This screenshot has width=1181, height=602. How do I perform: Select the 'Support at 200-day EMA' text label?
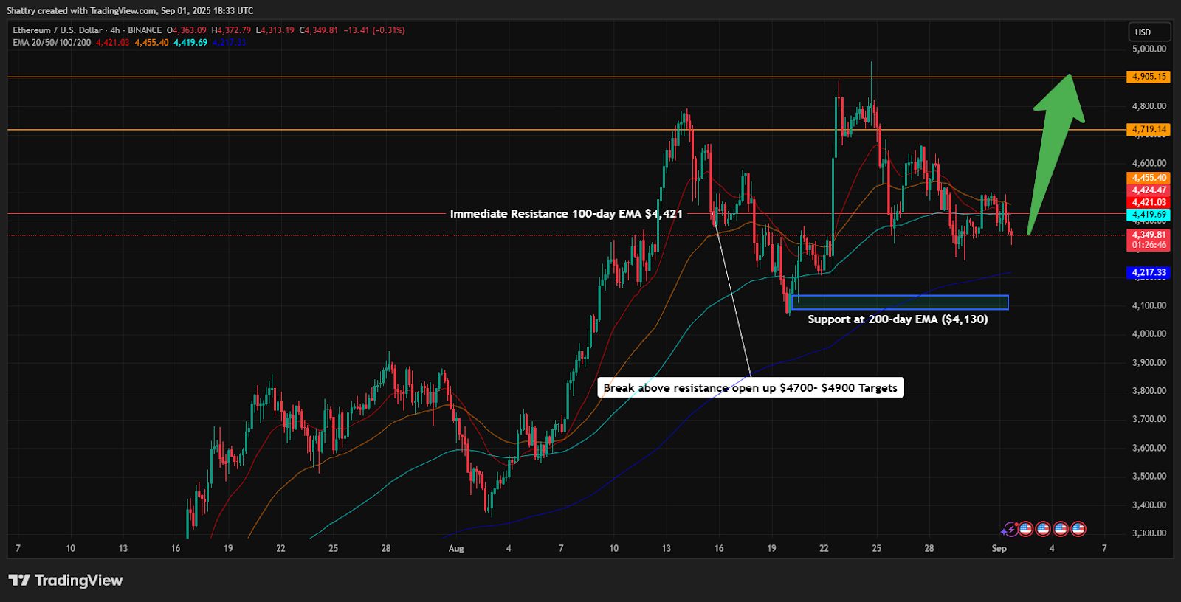[898, 319]
